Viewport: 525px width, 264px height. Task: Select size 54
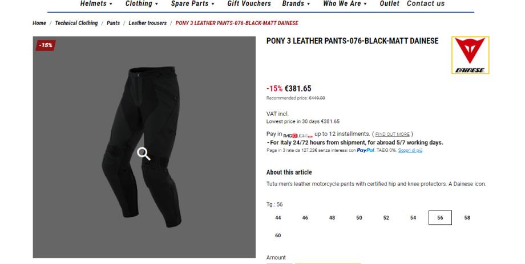[x=413, y=218]
